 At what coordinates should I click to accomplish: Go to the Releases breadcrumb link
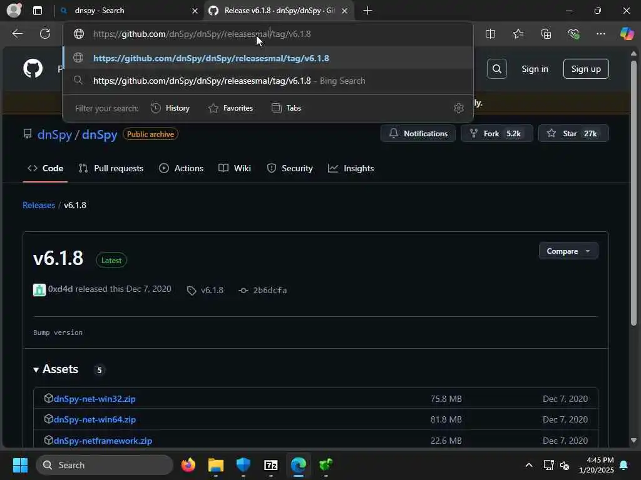click(39, 205)
